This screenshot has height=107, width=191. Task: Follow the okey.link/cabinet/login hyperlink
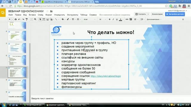point(106,76)
